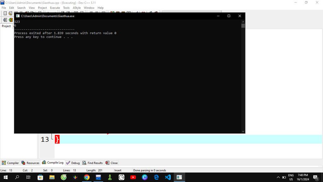This screenshot has width=323, height=182.
Task: Open Google Chrome from taskbar
Action: 87,177
